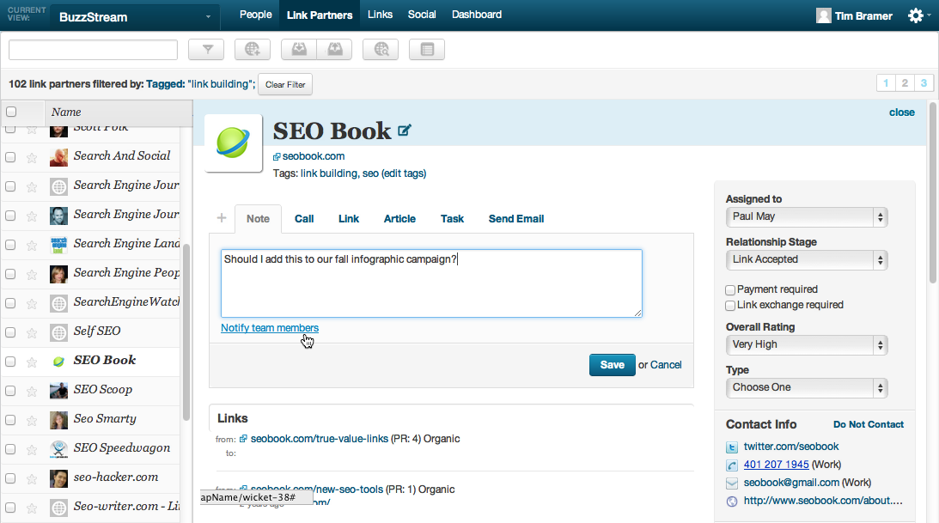Image resolution: width=939 pixels, height=523 pixels.
Task: Open the Type dropdown
Action: click(x=806, y=388)
